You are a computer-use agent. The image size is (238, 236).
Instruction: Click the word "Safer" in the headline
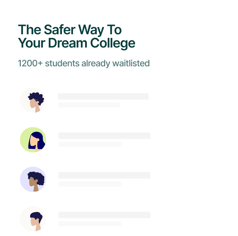(60, 30)
